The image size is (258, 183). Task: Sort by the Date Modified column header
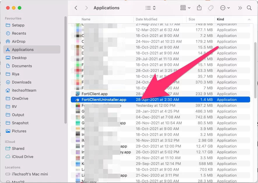pyautogui.click(x=146, y=19)
